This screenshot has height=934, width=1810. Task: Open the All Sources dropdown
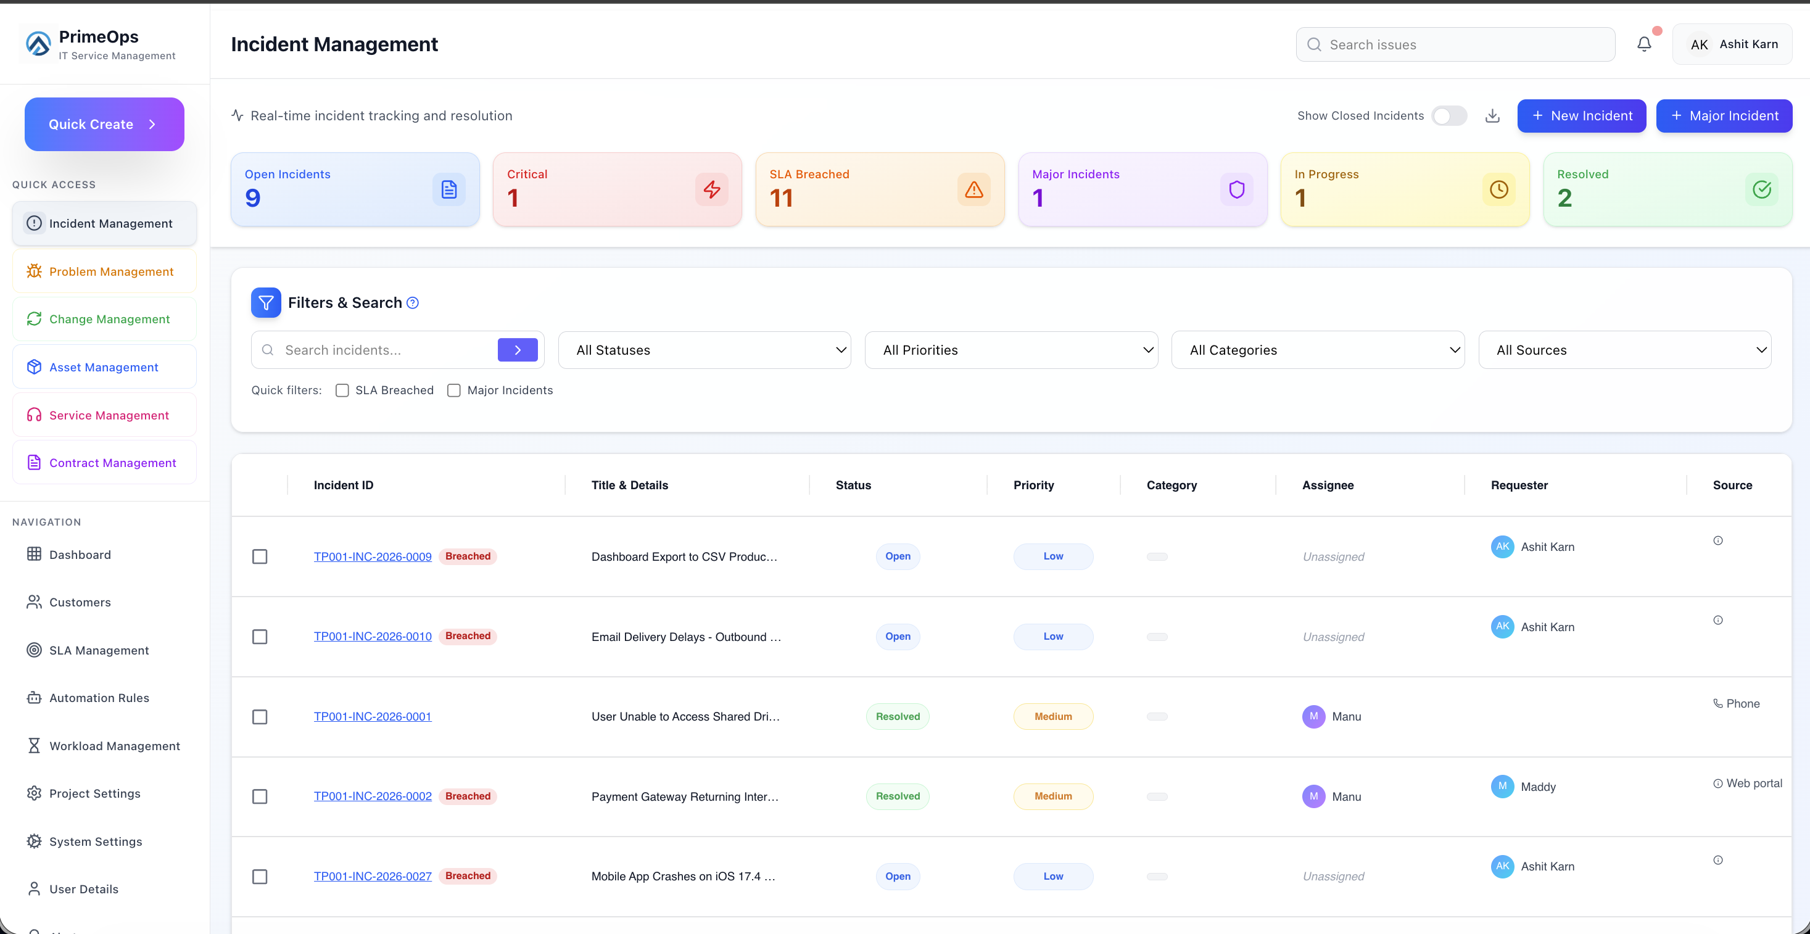1624,350
